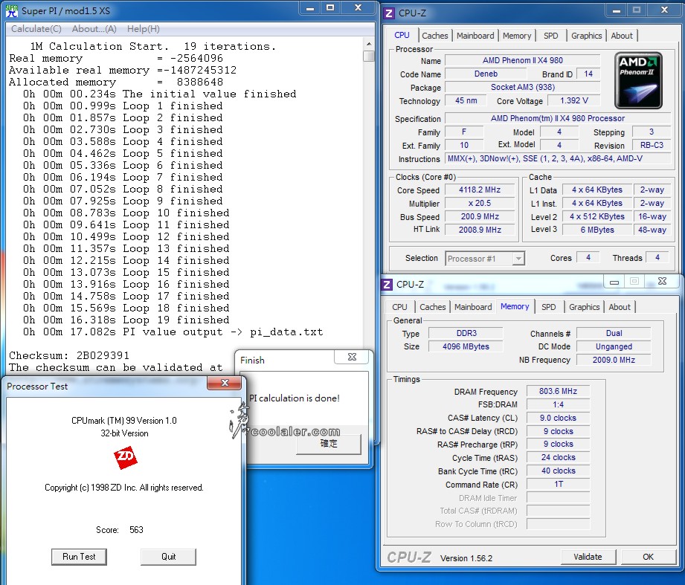
Task: Click the HT Link value 2008.9 MHz
Action: coord(479,230)
